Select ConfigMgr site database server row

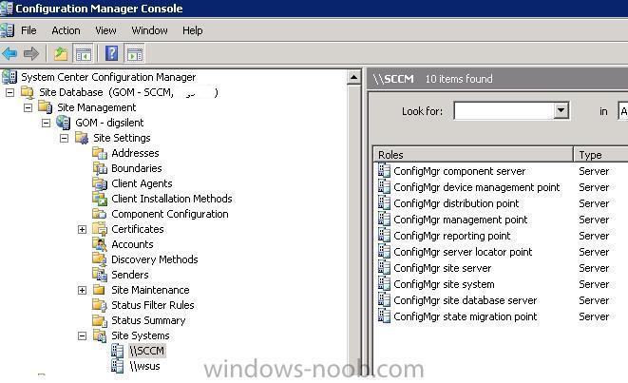466,300
